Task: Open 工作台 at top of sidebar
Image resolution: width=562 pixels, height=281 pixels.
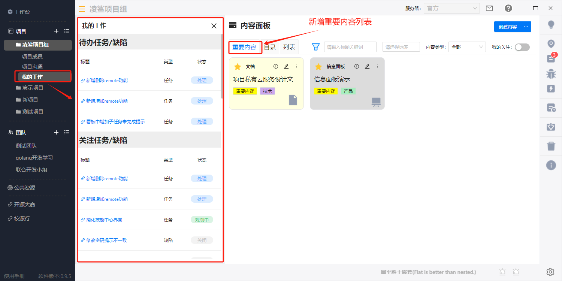Action: point(22,12)
